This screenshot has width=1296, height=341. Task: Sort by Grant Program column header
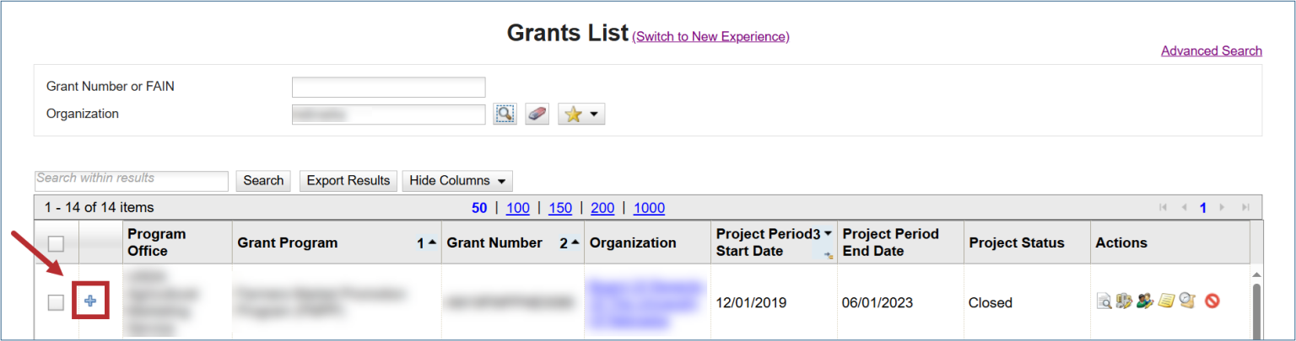click(x=288, y=242)
